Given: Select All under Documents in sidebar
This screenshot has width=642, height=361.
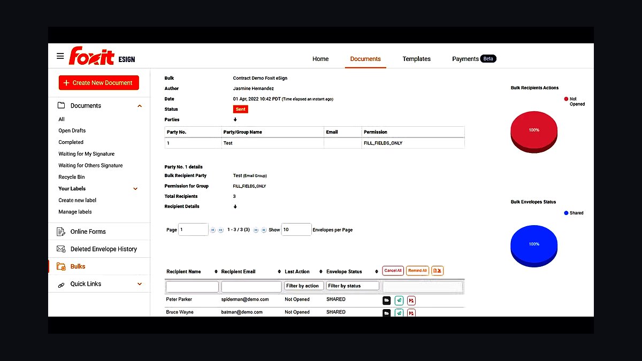Looking at the screenshot, I should click(x=62, y=119).
